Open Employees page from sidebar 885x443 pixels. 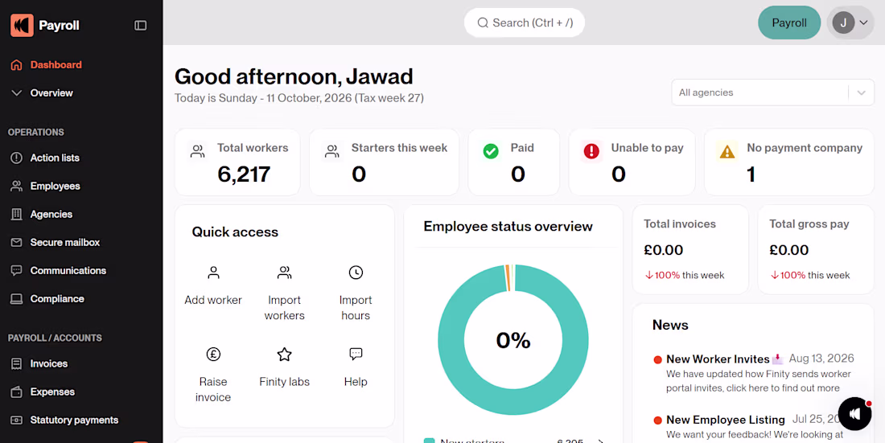click(56, 187)
